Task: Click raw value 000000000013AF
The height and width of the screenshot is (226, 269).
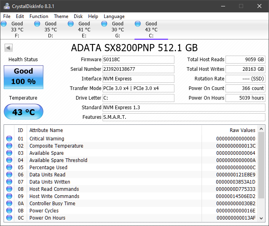Action: point(236,218)
